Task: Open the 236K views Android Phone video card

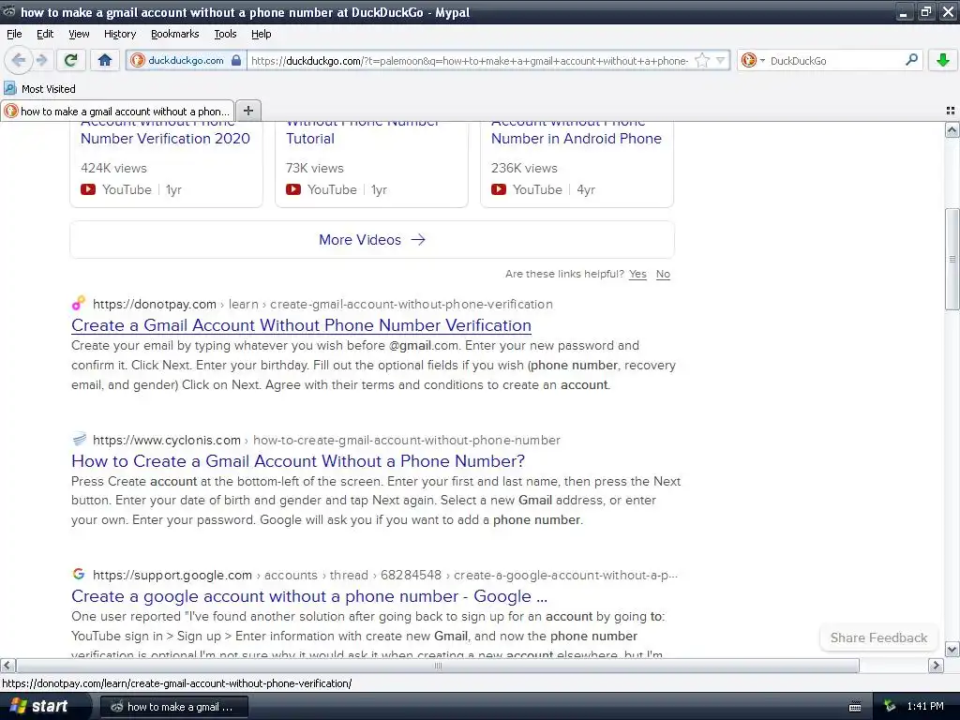Action: 577,164
